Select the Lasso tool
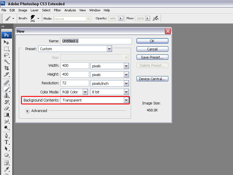This screenshot has height=175, width=233. 6,55
